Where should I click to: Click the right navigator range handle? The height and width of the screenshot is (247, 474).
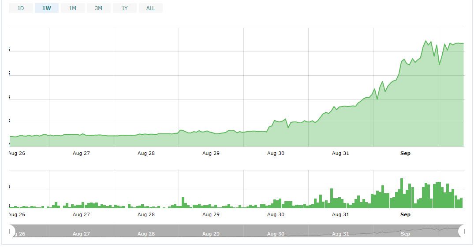tap(462, 231)
